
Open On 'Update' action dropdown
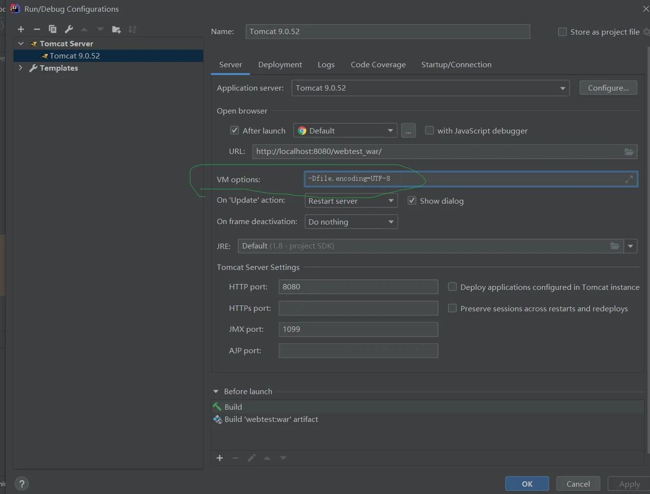tap(351, 201)
